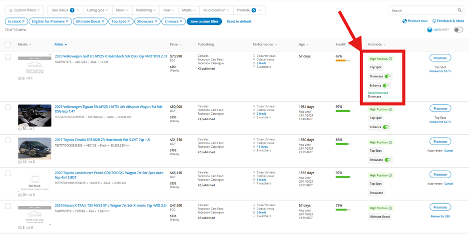Click the Product tour globe icon
Viewport: 469px width, 236px height.
[x=405, y=21]
